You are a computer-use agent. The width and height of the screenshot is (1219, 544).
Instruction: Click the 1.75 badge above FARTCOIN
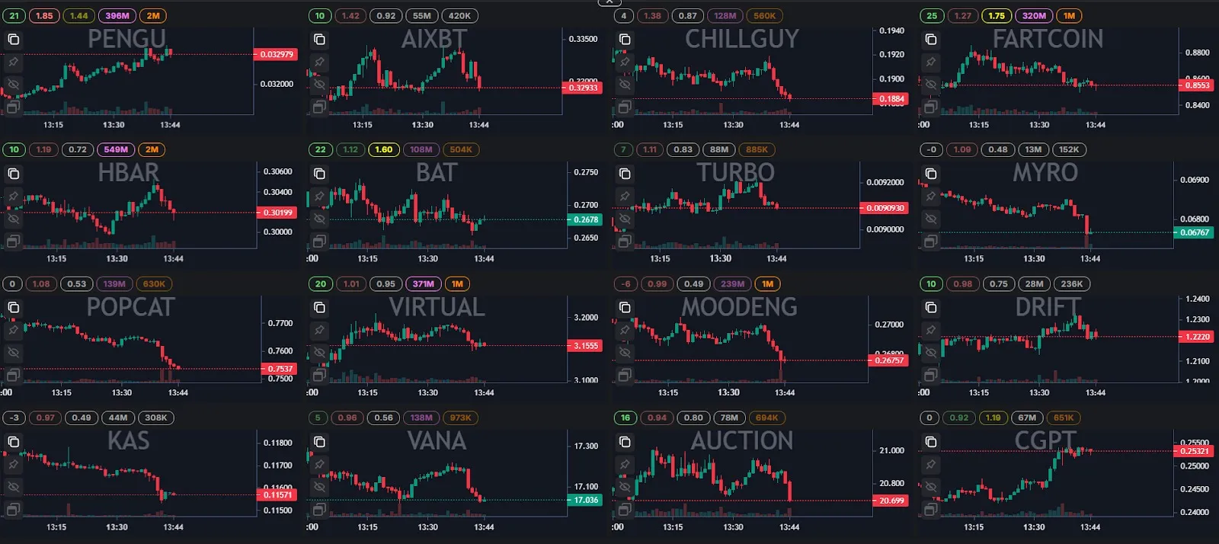[997, 15]
